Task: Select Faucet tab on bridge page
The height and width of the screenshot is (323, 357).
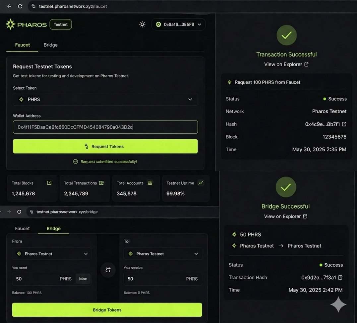Action: [22, 228]
